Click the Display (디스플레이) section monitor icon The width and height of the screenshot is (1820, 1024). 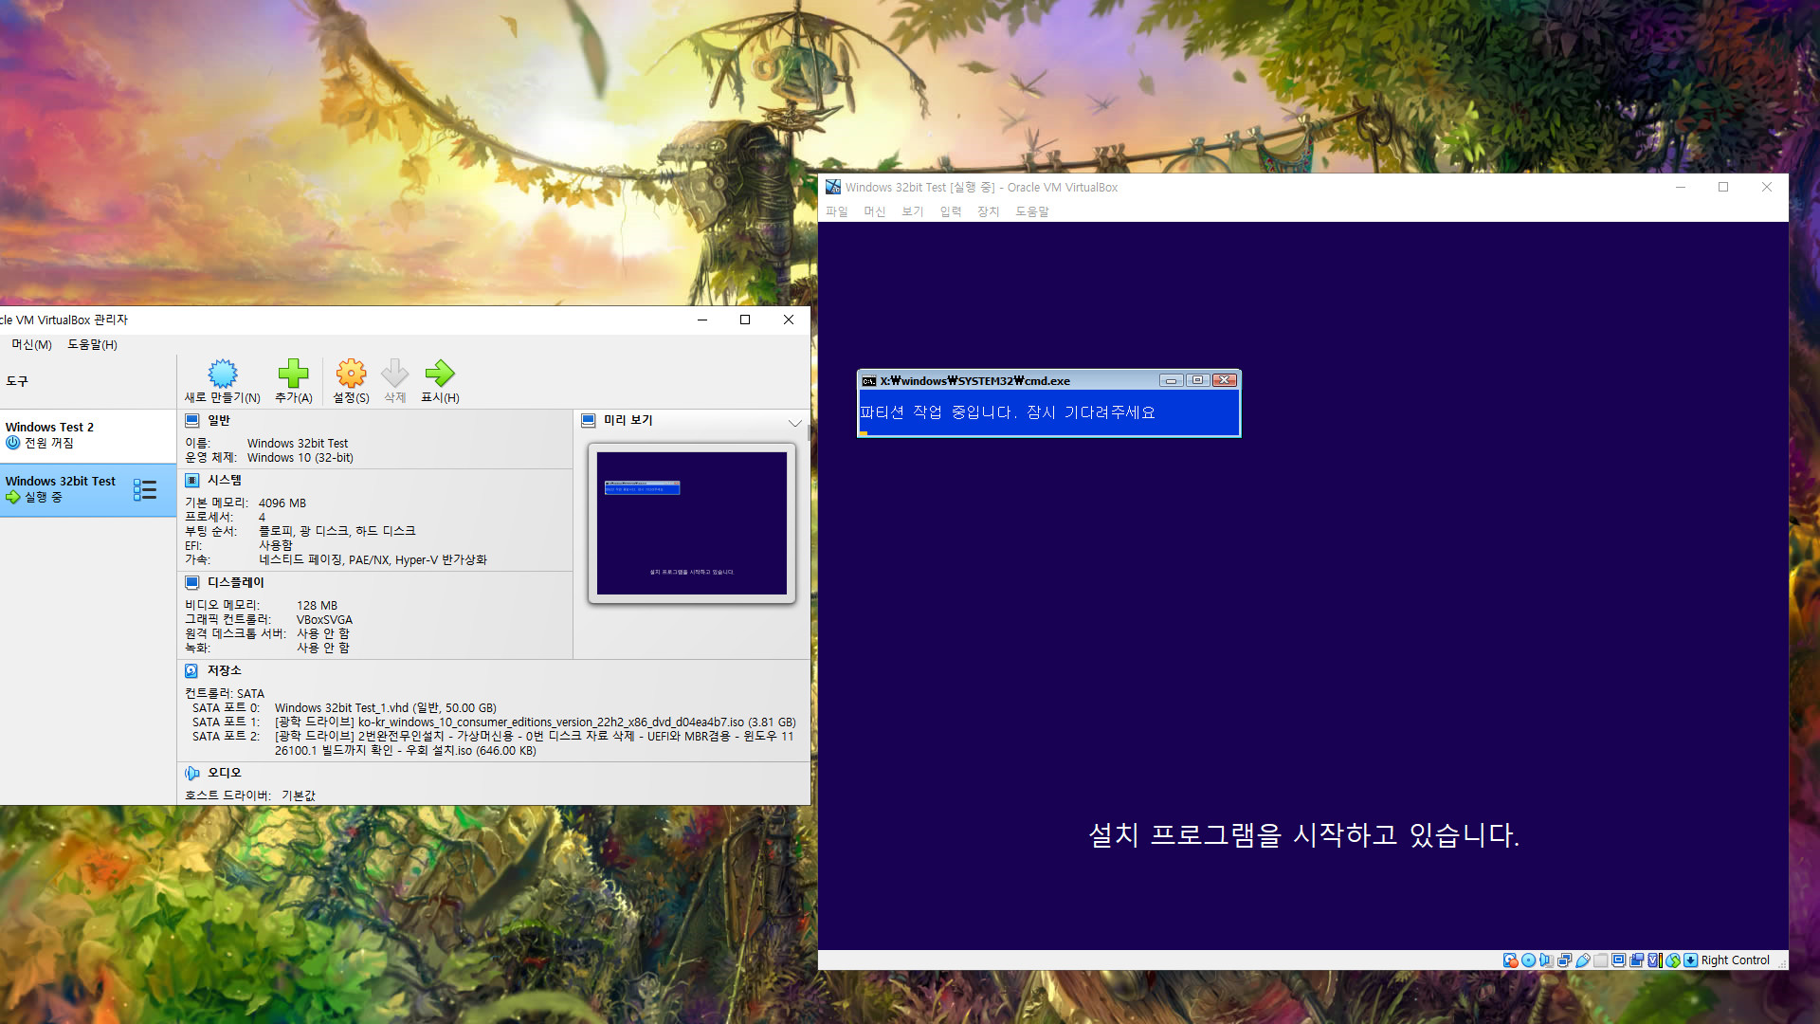pyautogui.click(x=192, y=583)
